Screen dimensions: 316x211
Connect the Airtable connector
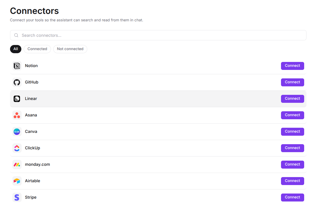(x=292, y=181)
